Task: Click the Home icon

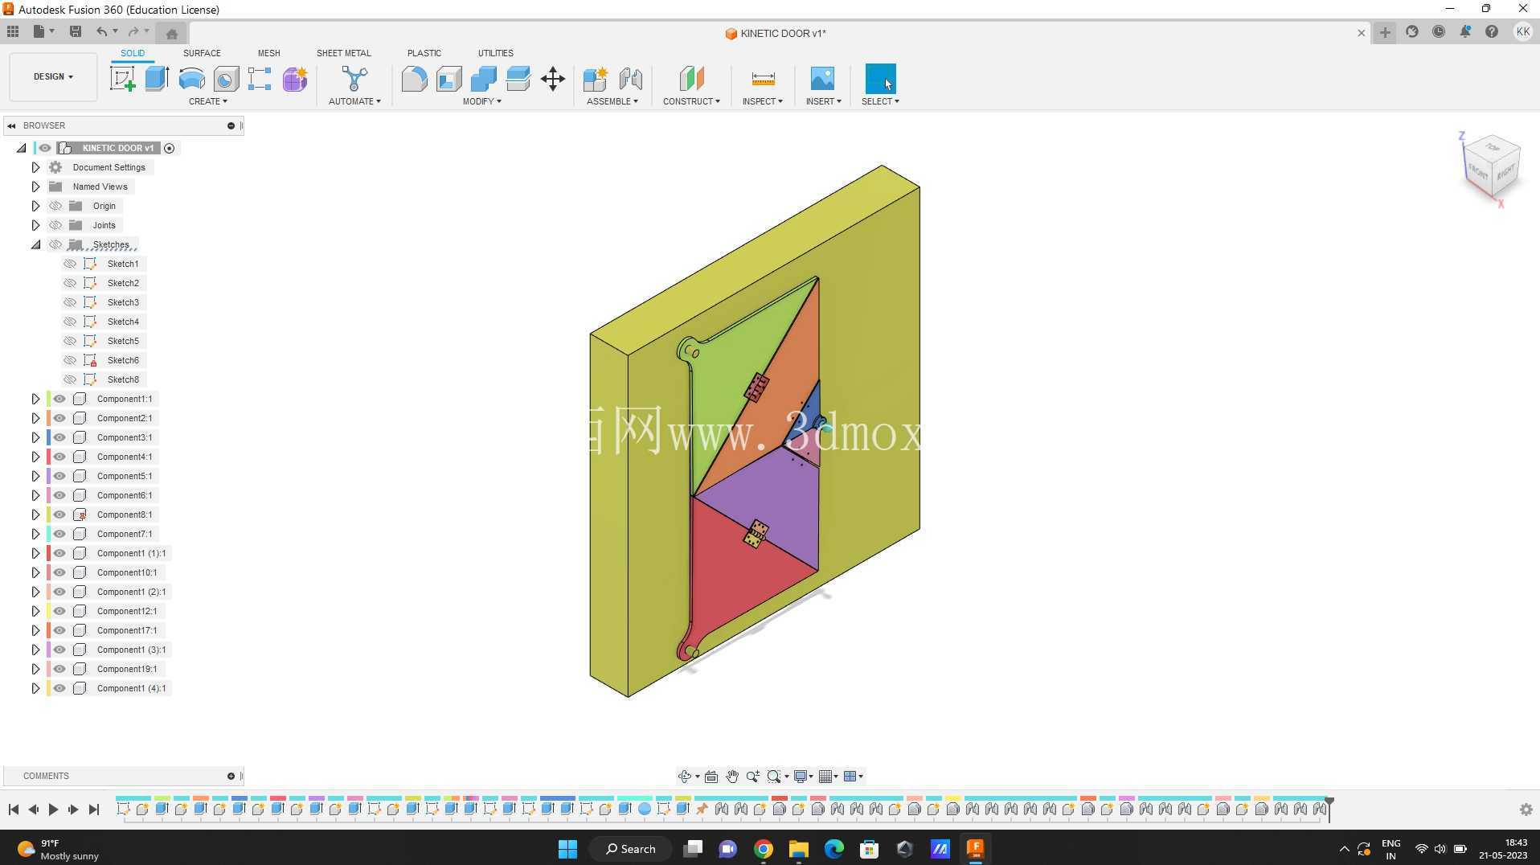Action: click(x=171, y=33)
